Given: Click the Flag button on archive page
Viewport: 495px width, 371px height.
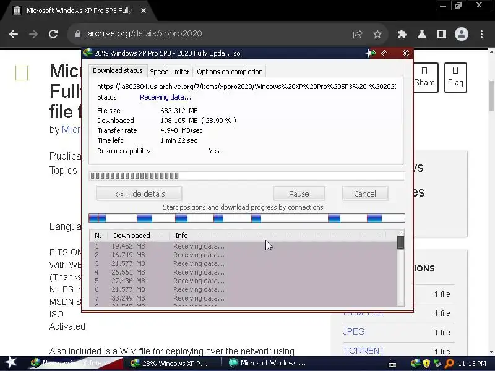Looking at the screenshot, I should [x=455, y=77].
